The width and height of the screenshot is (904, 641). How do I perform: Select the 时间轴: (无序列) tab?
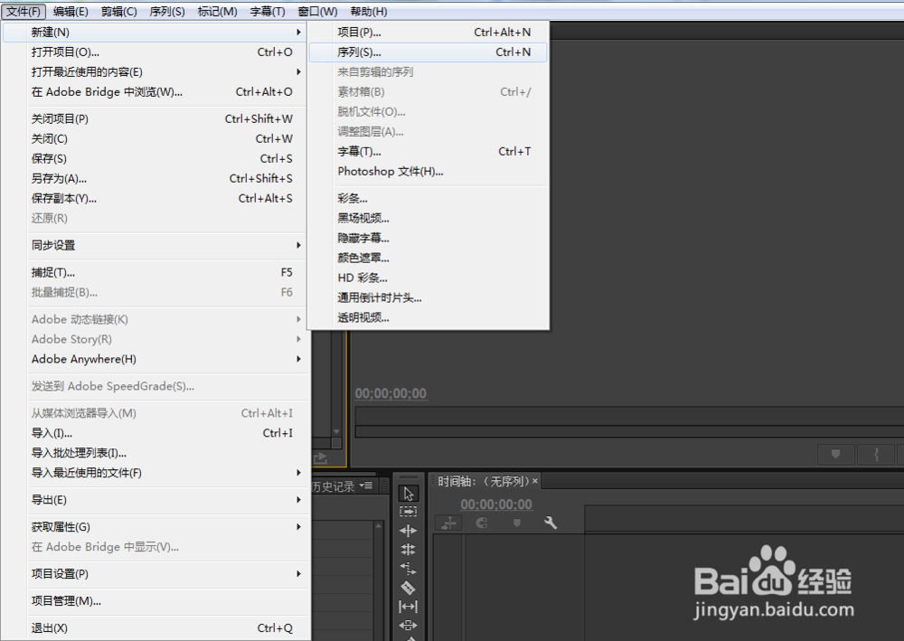[483, 481]
